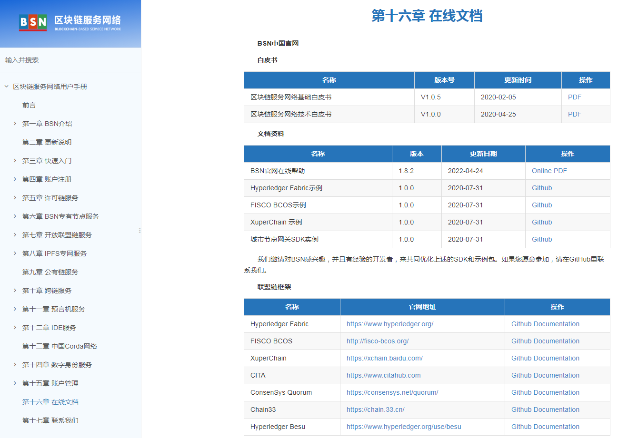Open Github Documentation for CITA
Screen dimensions: 618x438
pyautogui.click(x=545, y=375)
